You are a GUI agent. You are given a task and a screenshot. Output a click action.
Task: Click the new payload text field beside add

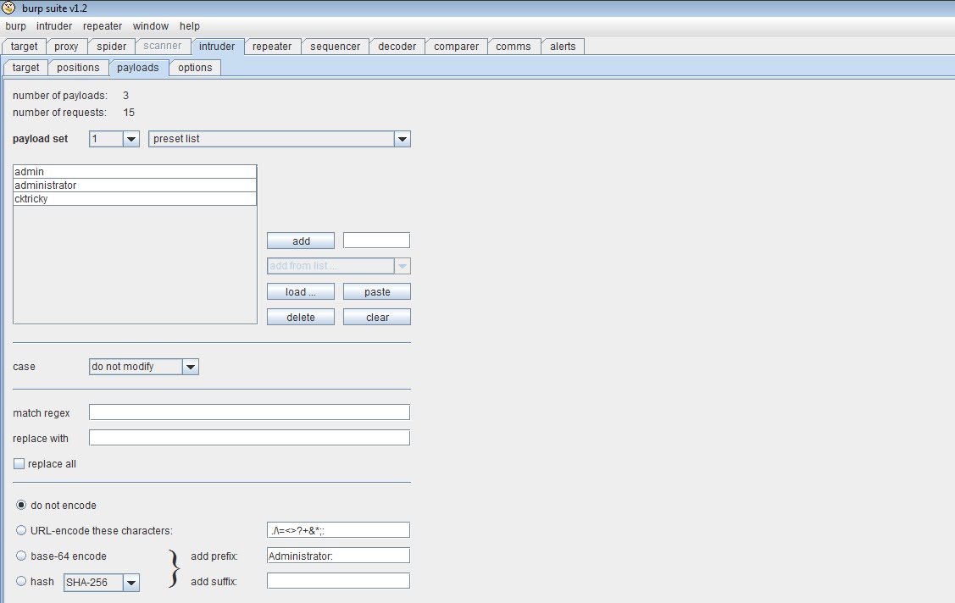pyautogui.click(x=376, y=241)
